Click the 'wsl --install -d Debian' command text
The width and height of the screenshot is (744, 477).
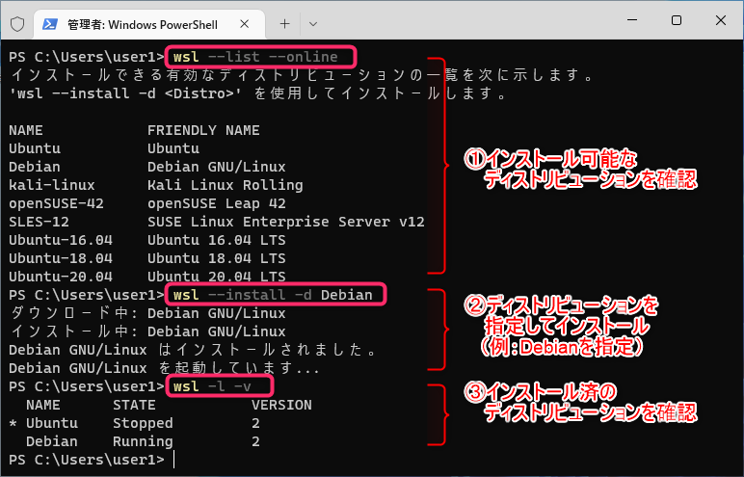tap(273, 295)
